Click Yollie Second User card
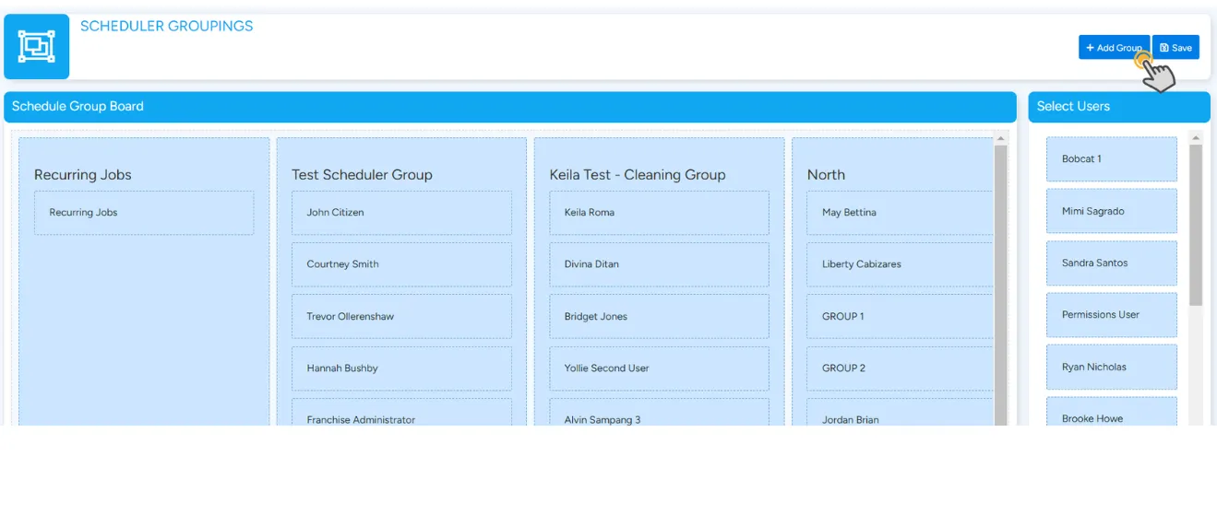1217x514 pixels. point(659,368)
